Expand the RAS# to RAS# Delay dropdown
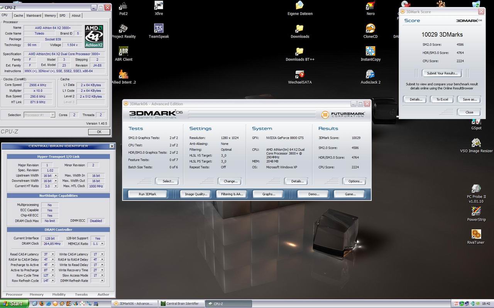This screenshot has height=308, width=494. pyautogui.click(x=102, y=259)
